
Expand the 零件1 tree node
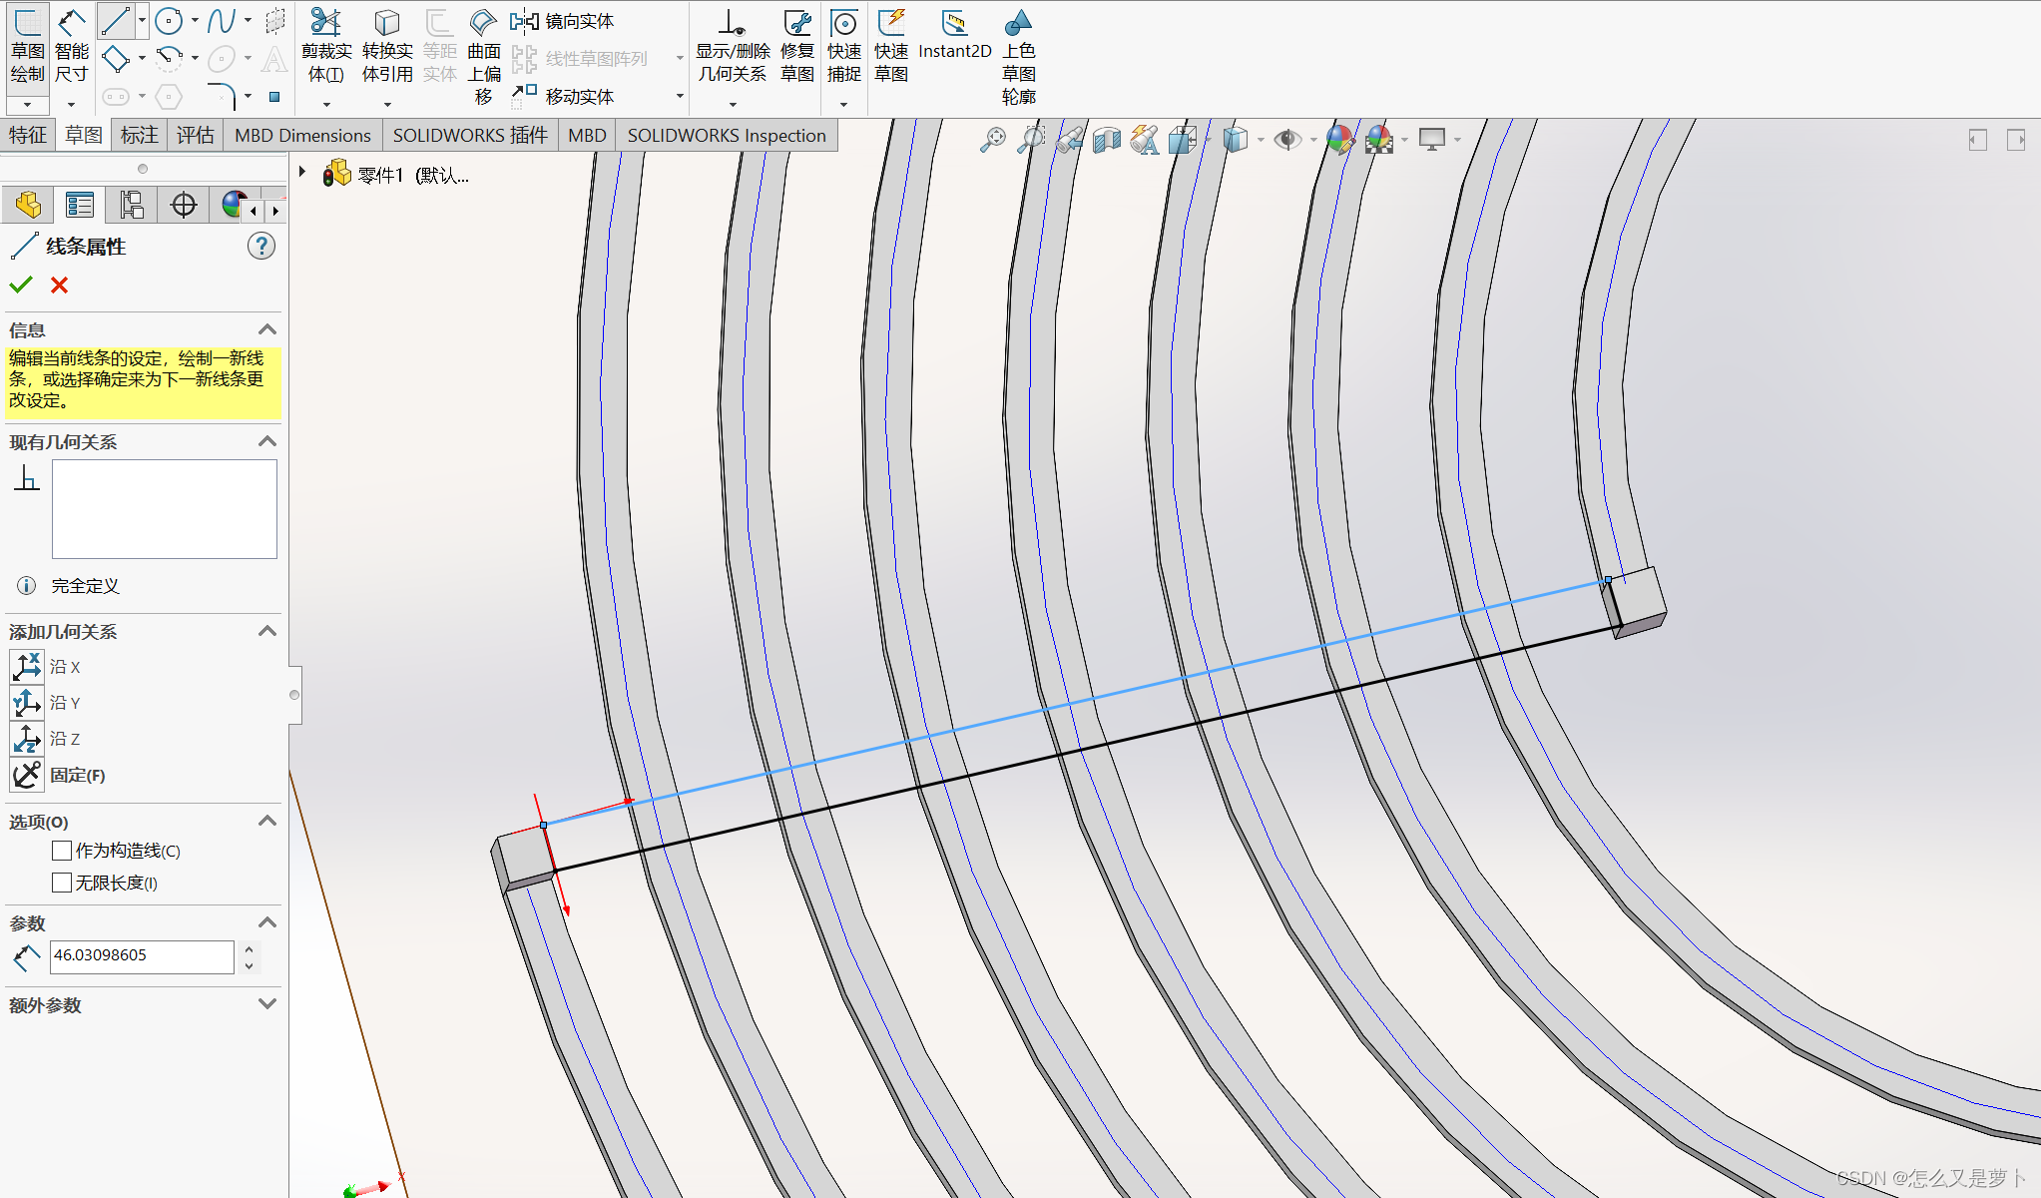point(301,173)
